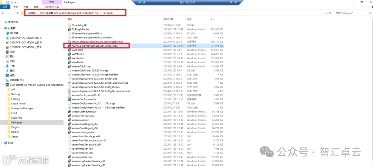Select the Cloud Portal folder in sidebar
373x167 pixels.
[18, 104]
